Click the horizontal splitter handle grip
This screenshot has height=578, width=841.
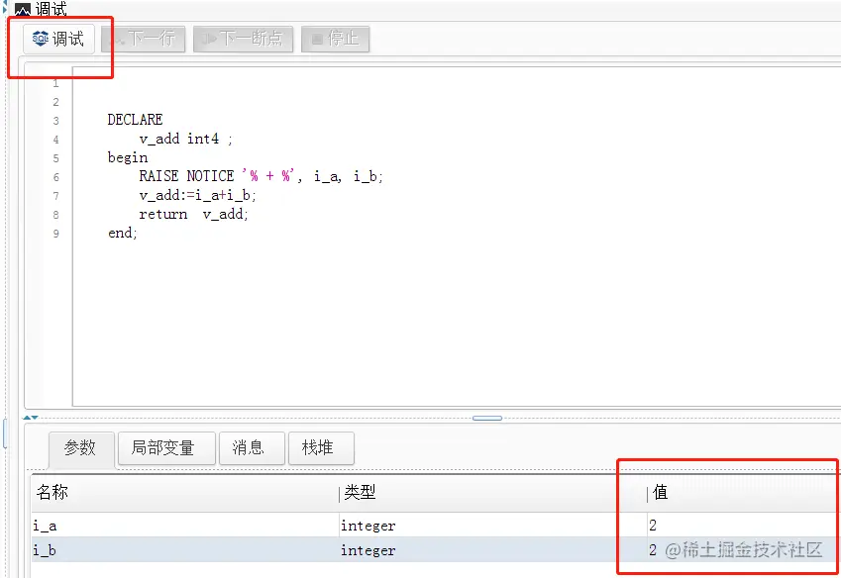click(x=487, y=418)
